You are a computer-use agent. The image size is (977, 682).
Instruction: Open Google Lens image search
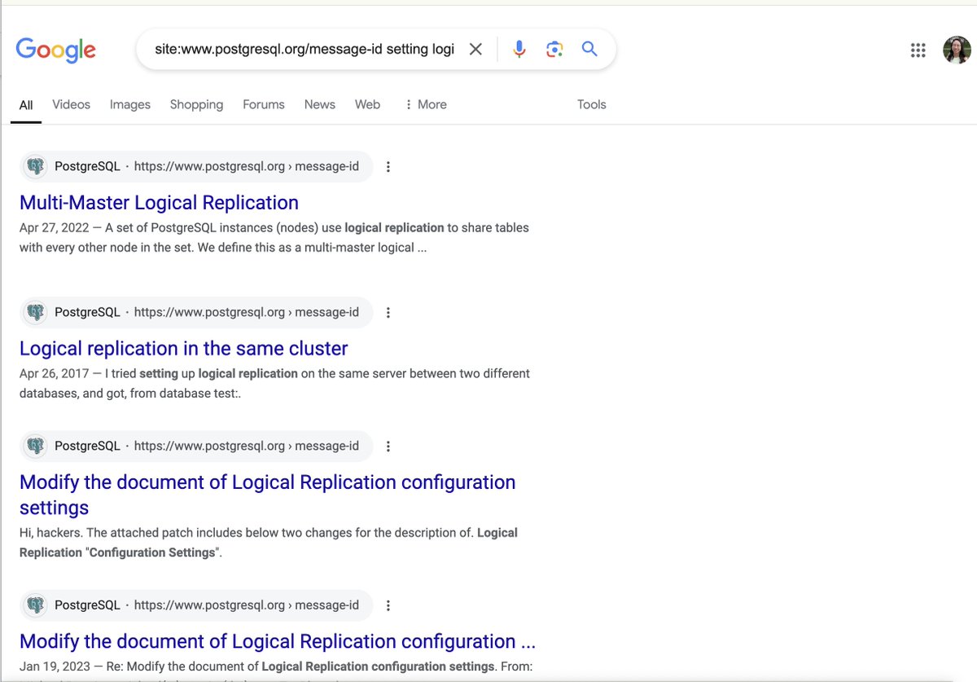[x=554, y=50]
